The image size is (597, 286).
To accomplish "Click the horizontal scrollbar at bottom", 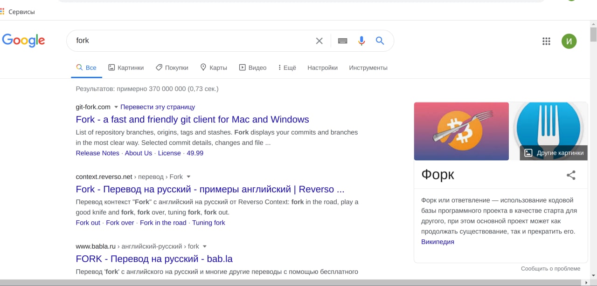I will pyautogui.click(x=290, y=282).
